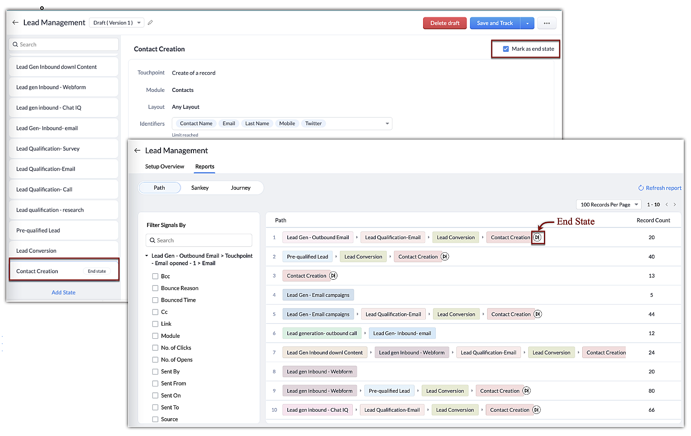The image size is (691, 436).
Task: Click end state icon in path row 9
Action: 526,391
